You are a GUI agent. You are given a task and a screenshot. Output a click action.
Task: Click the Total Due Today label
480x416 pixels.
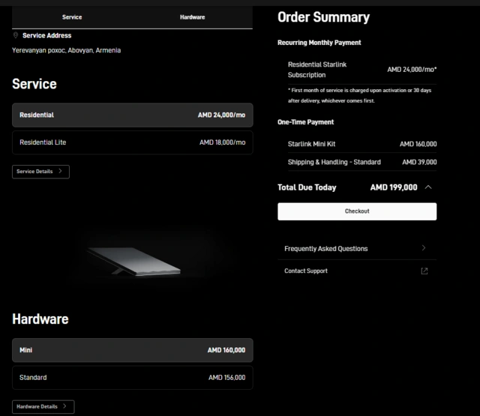(307, 187)
